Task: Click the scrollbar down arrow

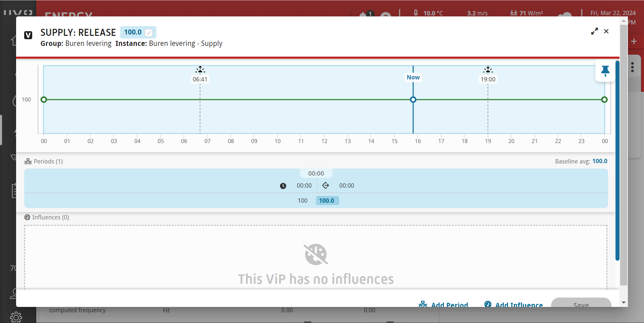Action: (x=624, y=303)
